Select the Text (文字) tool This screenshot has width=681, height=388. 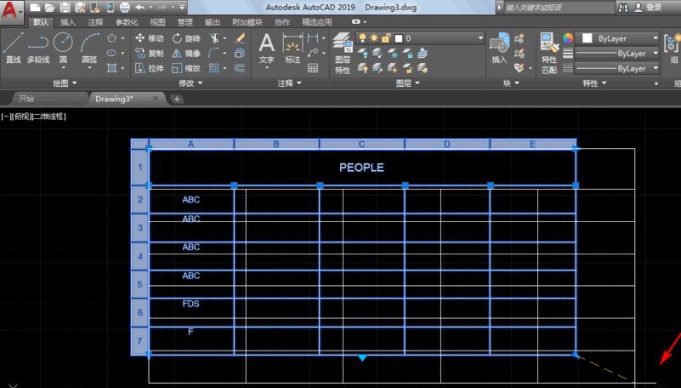(x=266, y=48)
